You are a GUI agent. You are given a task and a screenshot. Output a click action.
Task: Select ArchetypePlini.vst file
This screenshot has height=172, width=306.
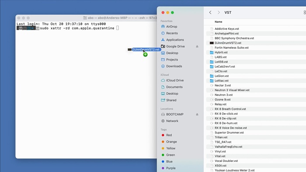(226, 34)
